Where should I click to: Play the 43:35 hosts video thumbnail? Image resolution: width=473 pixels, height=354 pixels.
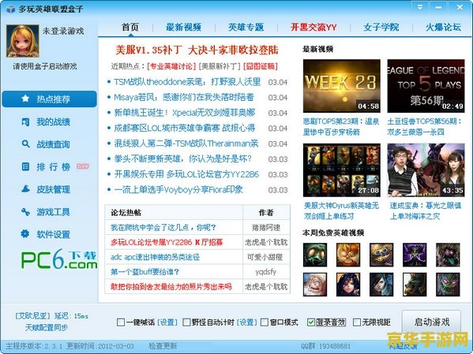pyautogui.click(x=426, y=170)
